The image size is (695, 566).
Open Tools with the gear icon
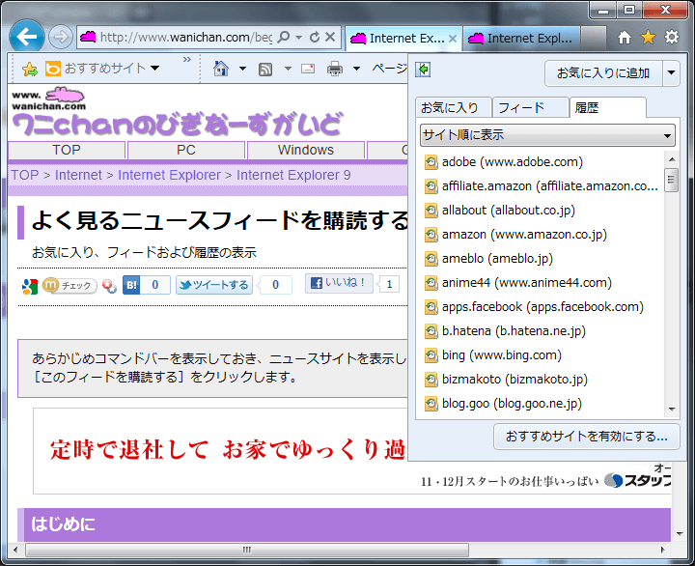tap(672, 37)
